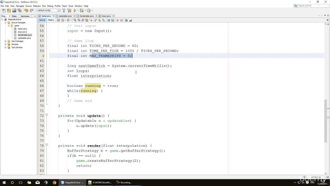The height and width of the screenshot is (186, 330).
Task: Click the Shift Line Right icon
Action: click(x=113, y=20)
